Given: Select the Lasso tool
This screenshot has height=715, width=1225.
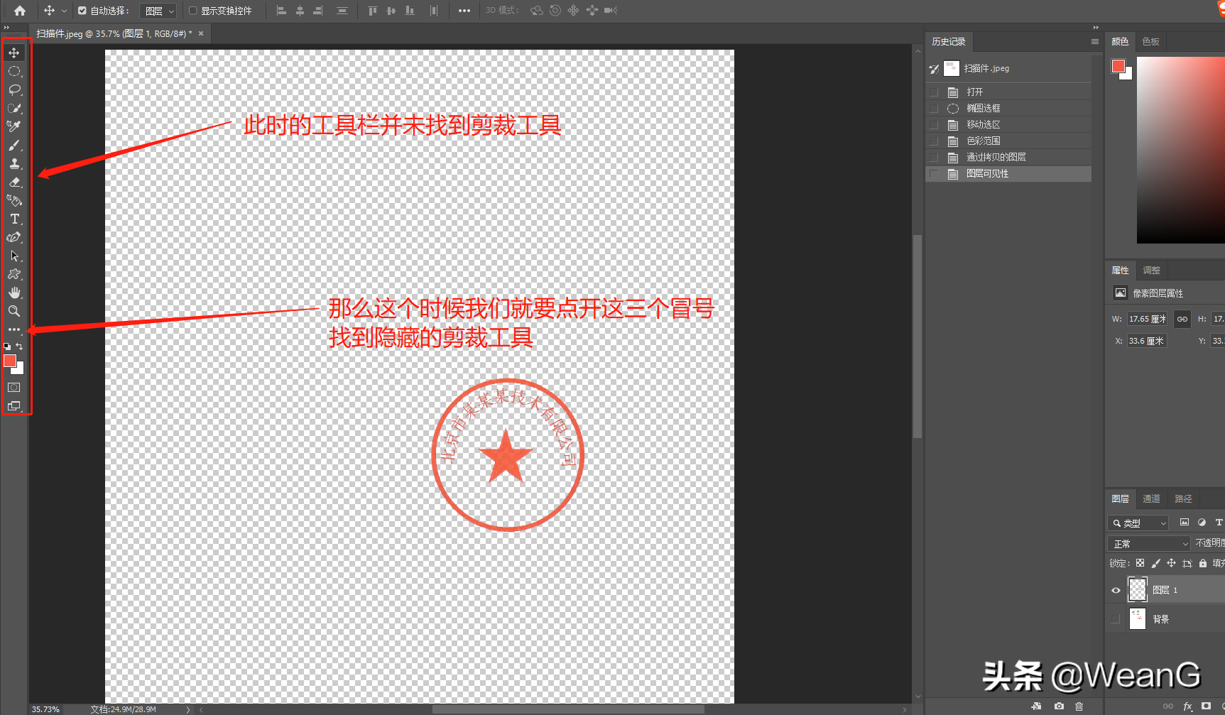Looking at the screenshot, I should [x=14, y=90].
